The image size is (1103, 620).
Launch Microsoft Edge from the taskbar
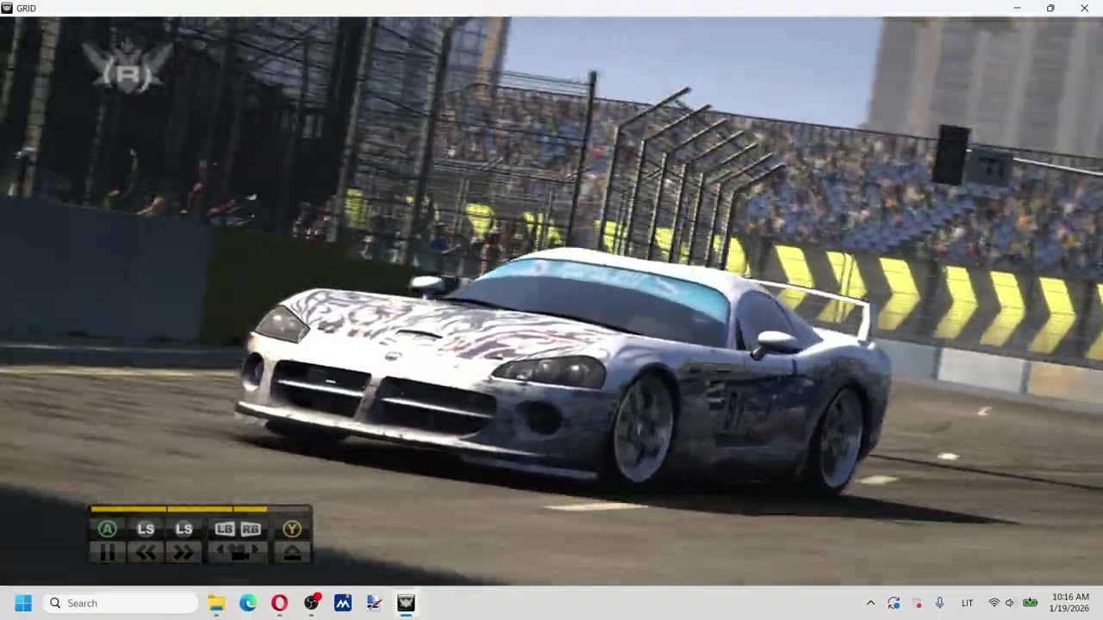tap(248, 603)
